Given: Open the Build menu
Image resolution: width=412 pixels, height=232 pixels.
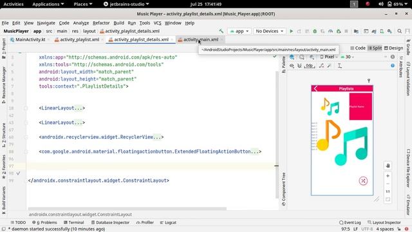Looking at the screenshot, I should (118, 23).
